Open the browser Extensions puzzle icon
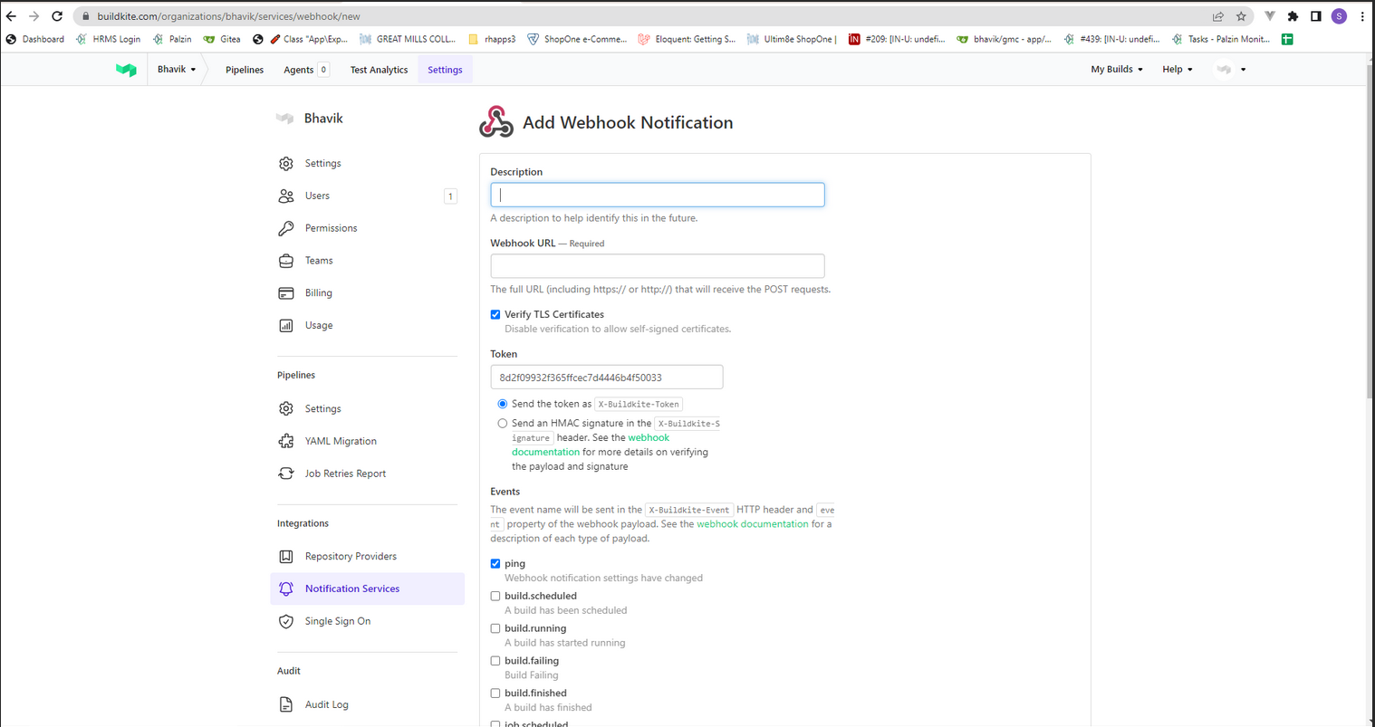Image resolution: width=1375 pixels, height=727 pixels. click(1293, 16)
